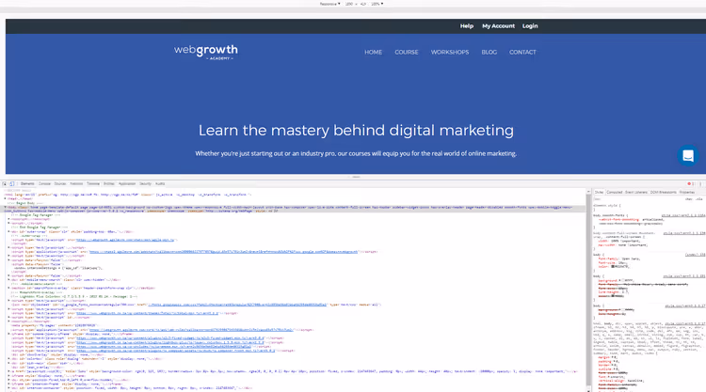
Task: Switch to the Sources tab
Action: [x=60, y=184]
